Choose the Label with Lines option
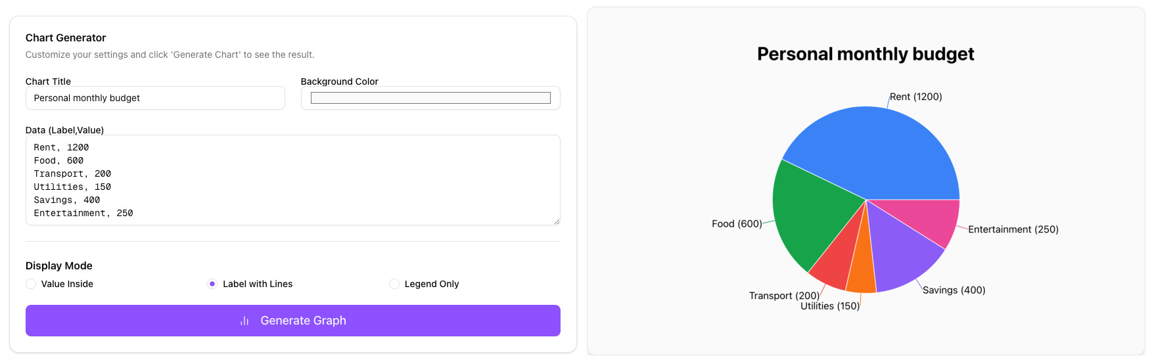This screenshot has height=362, width=1152. coord(212,284)
